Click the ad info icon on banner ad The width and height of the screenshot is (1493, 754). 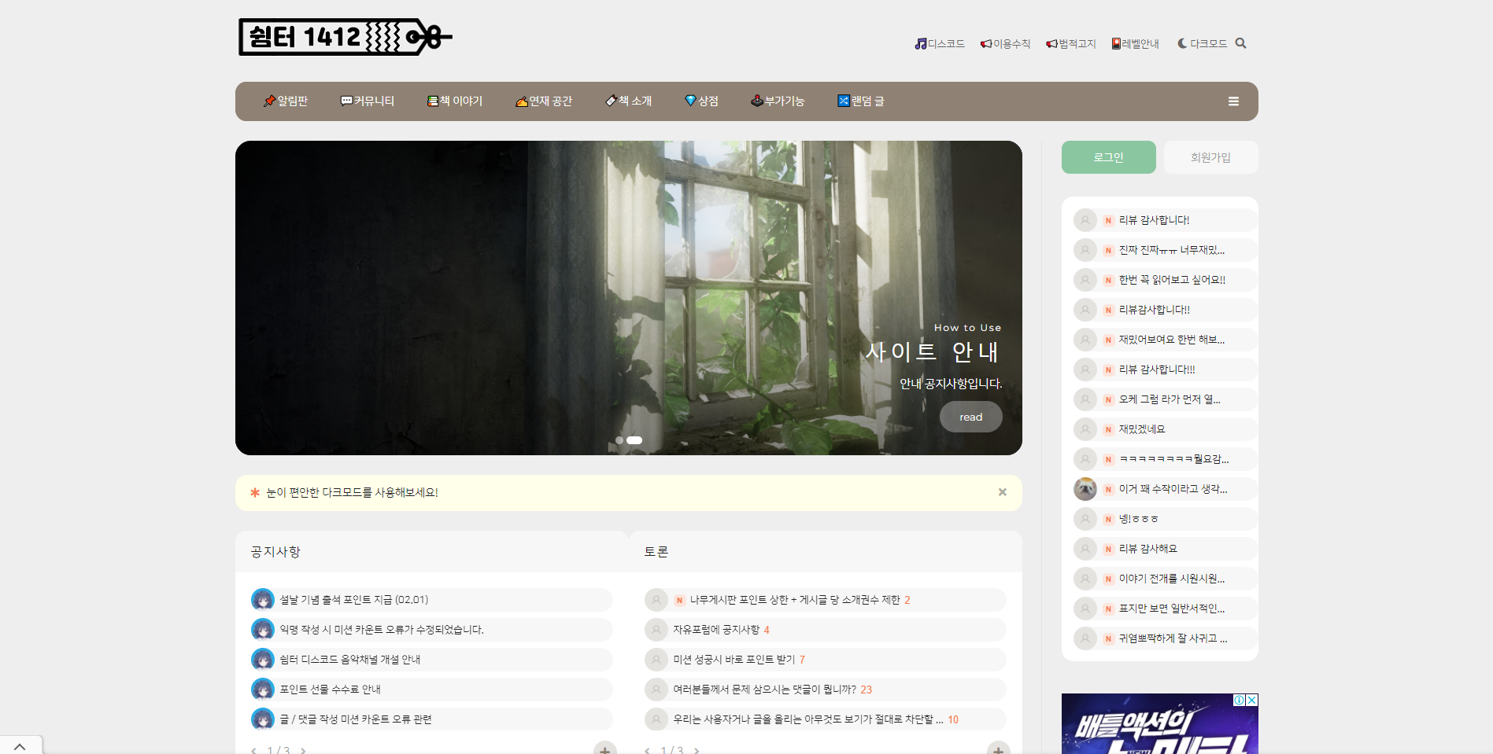pyautogui.click(x=1240, y=700)
